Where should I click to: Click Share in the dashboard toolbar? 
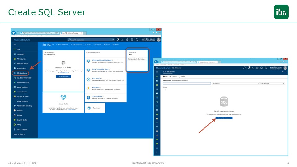pos(88,45)
